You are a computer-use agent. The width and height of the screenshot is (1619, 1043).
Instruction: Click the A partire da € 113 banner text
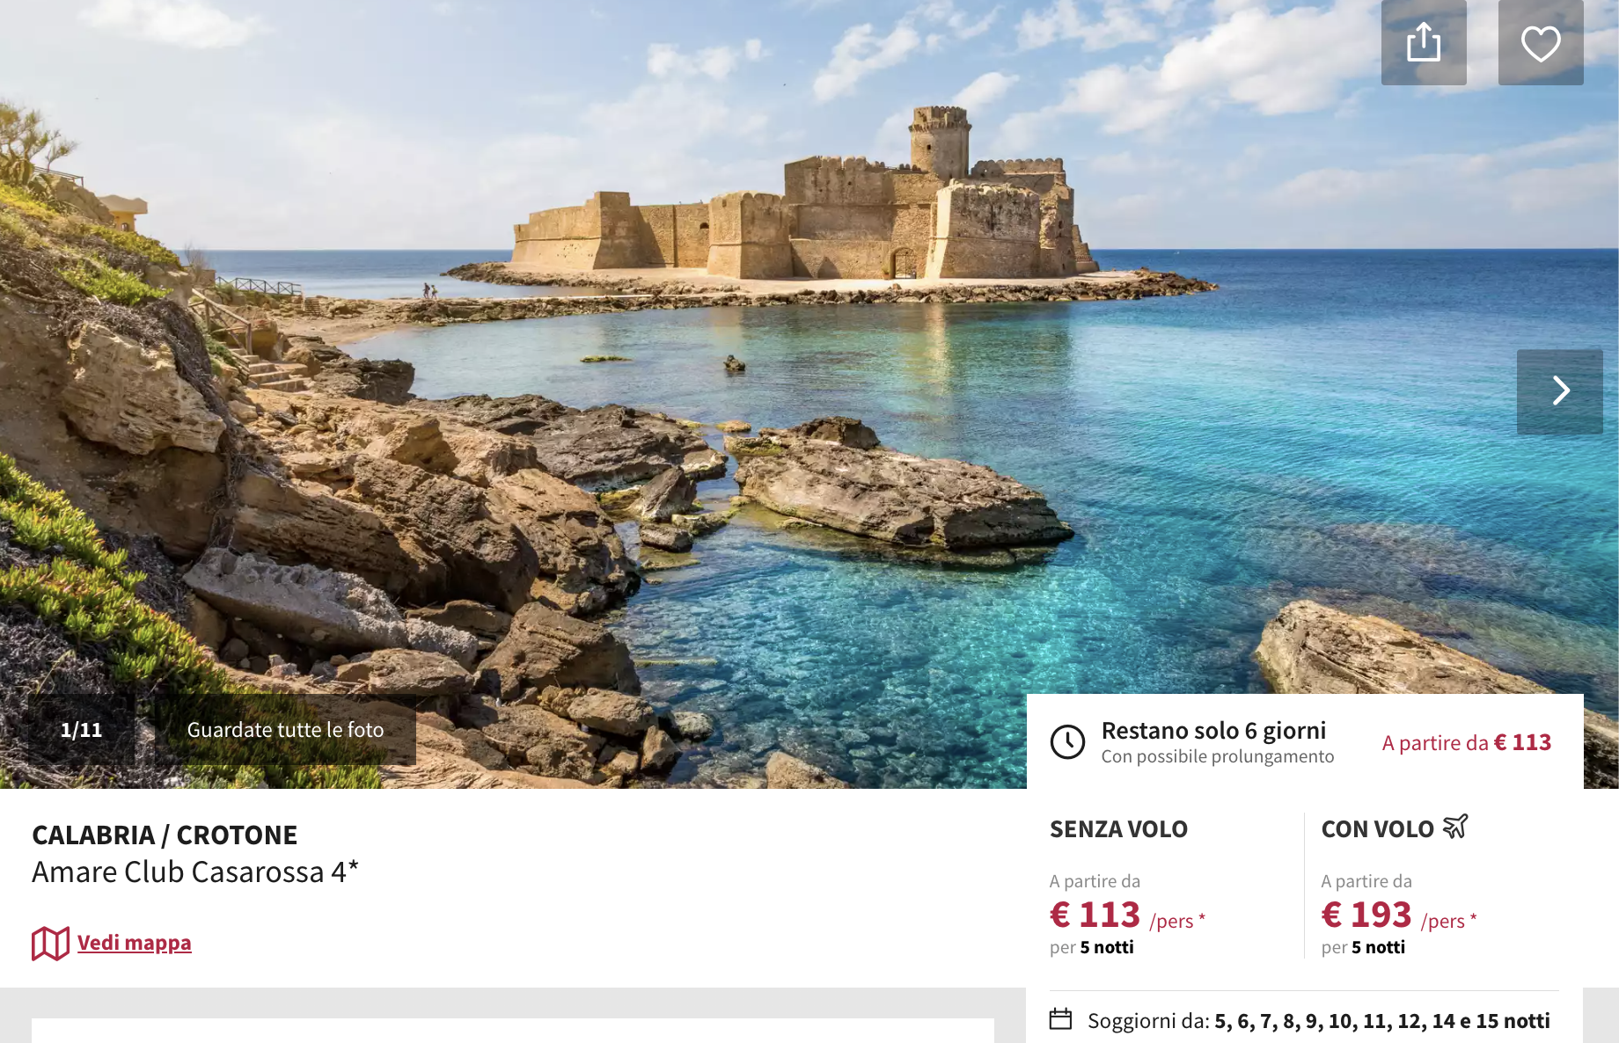coord(1467,742)
